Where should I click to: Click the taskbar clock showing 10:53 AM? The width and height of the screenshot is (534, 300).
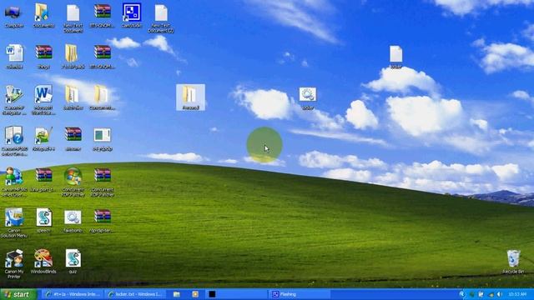click(517, 294)
